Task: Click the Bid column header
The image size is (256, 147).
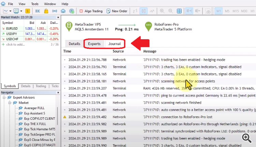Action: click(32, 23)
